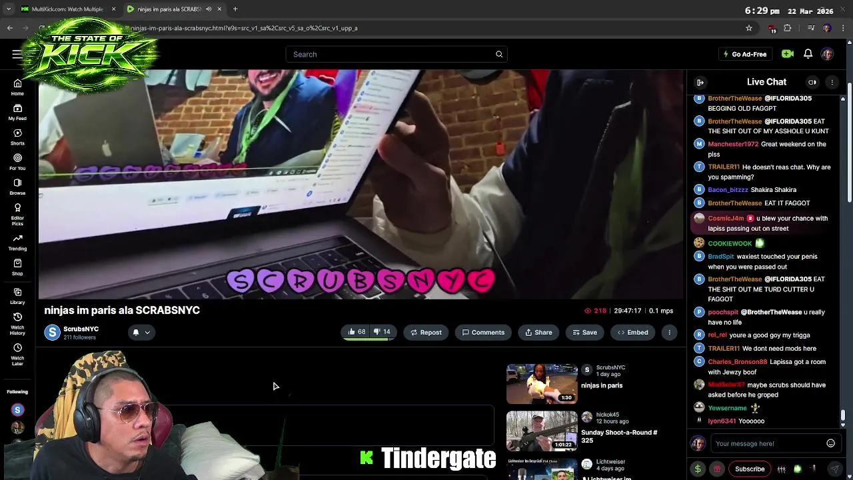The image size is (853, 480).
Task: Click the likes ratio bar
Action: [369, 340]
